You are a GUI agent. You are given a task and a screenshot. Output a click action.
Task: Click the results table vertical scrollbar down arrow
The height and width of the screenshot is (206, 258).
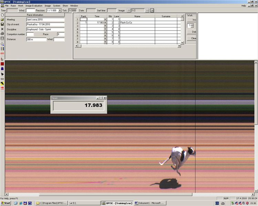point(182,43)
